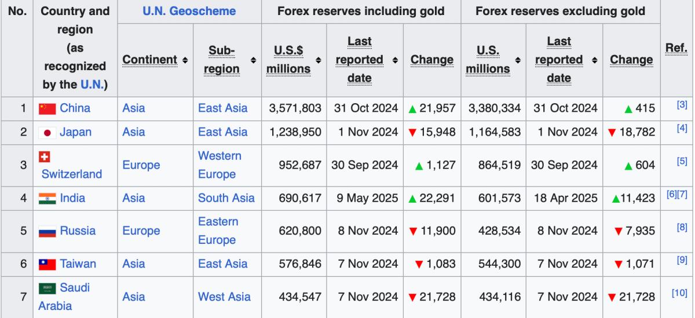Open Europe continent link in Russia row

[141, 232]
